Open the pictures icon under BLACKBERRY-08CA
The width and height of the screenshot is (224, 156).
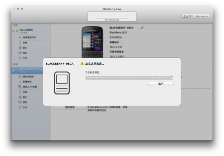pos(20,97)
